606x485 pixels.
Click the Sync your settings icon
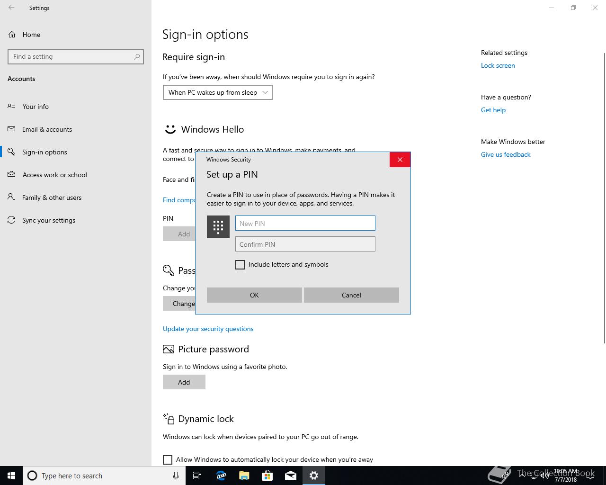coord(11,220)
